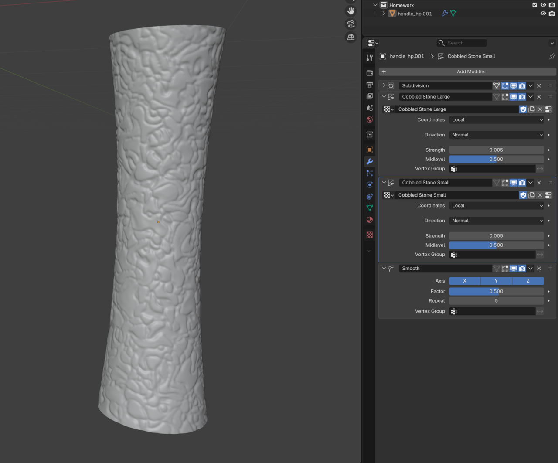
Task: Click the properties Search field
Action: tap(462, 43)
